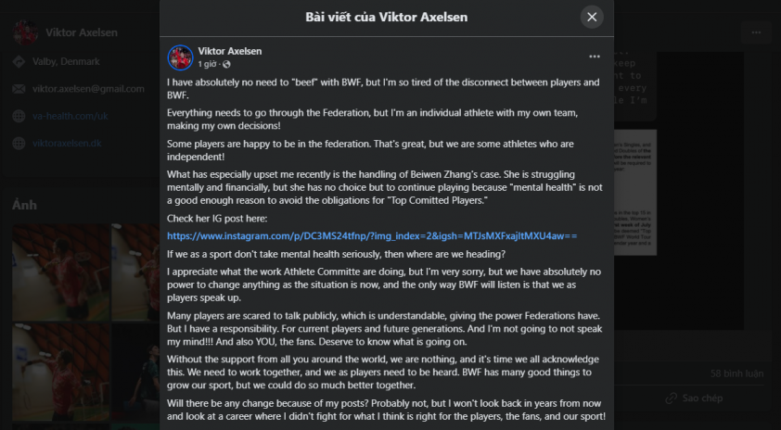
Task: Open the lower-left badminton photo thumbnail
Action: pos(61,372)
